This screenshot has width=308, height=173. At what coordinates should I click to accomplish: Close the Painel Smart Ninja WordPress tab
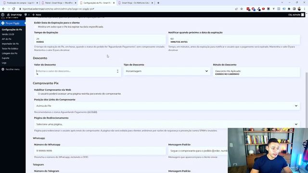76,3
